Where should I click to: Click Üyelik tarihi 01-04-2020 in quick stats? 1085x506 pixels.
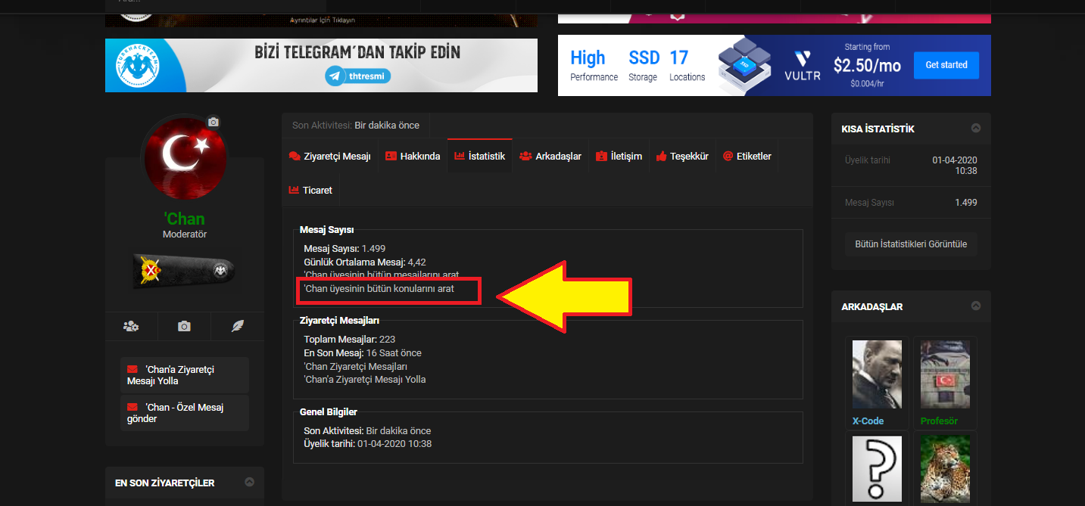click(911, 166)
